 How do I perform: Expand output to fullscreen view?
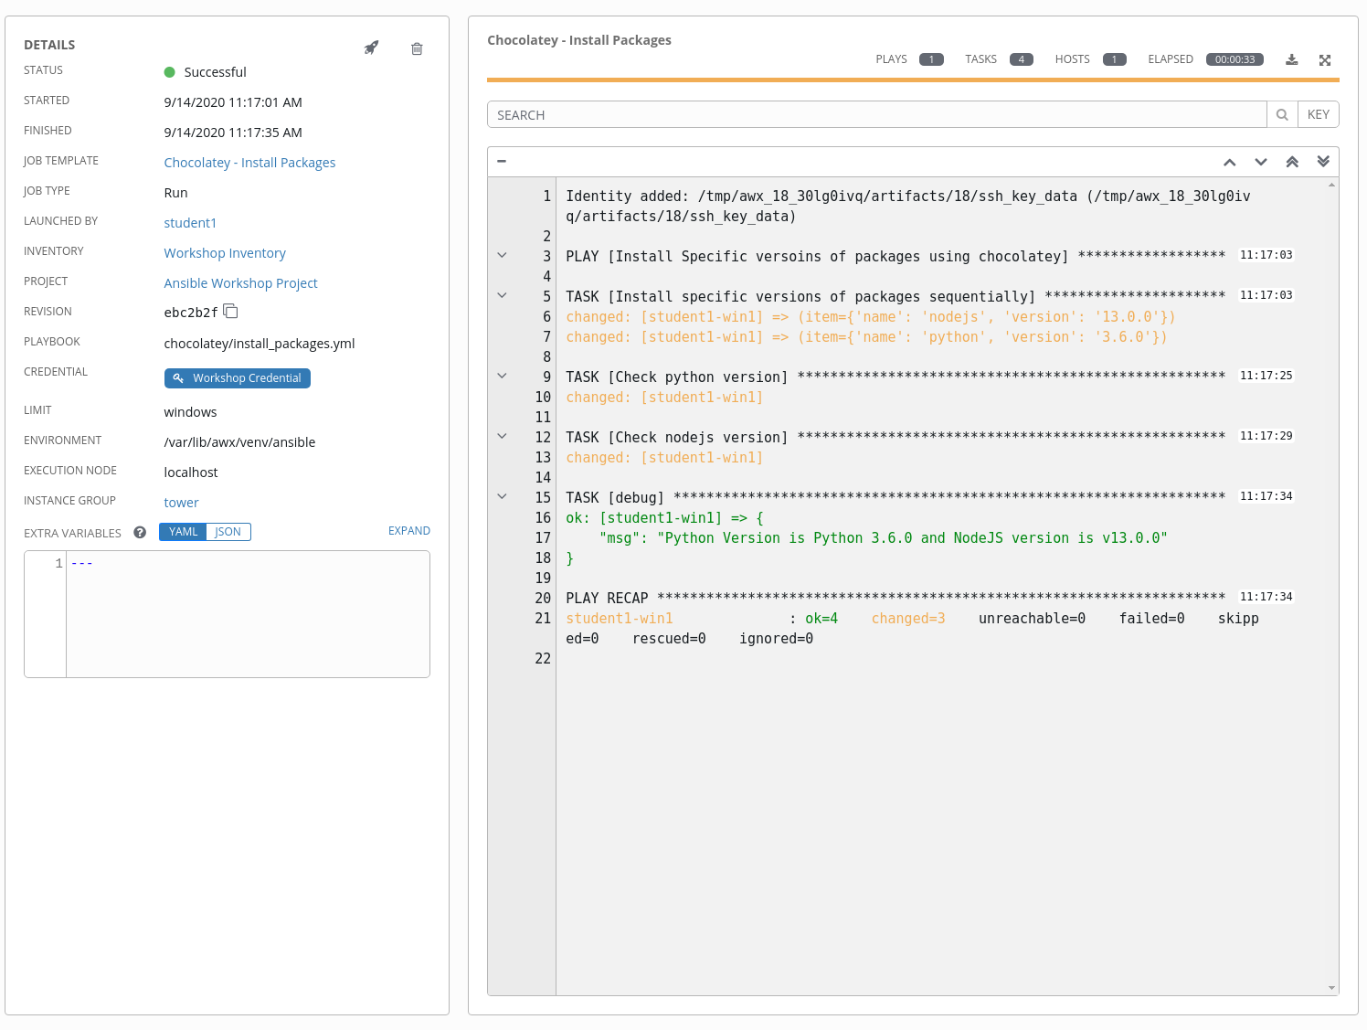(1325, 60)
